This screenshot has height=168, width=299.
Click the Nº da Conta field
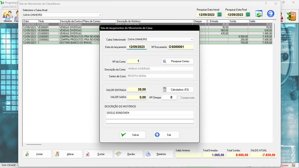133,61
